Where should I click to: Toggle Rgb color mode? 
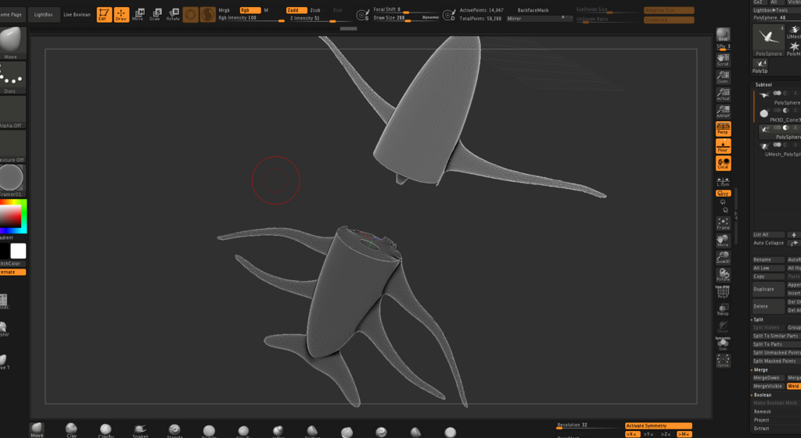click(x=250, y=10)
